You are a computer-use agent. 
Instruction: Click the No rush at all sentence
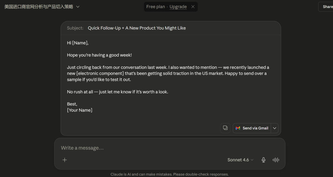click(117, 92)
